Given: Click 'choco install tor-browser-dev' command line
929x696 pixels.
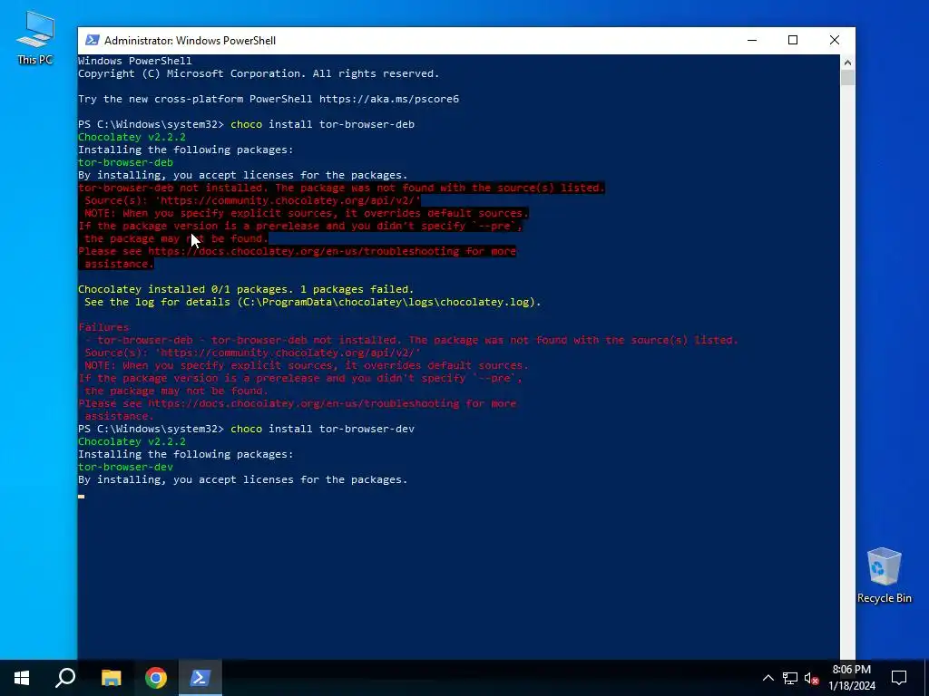Looking at the screenshot, I should pos(322,429).
